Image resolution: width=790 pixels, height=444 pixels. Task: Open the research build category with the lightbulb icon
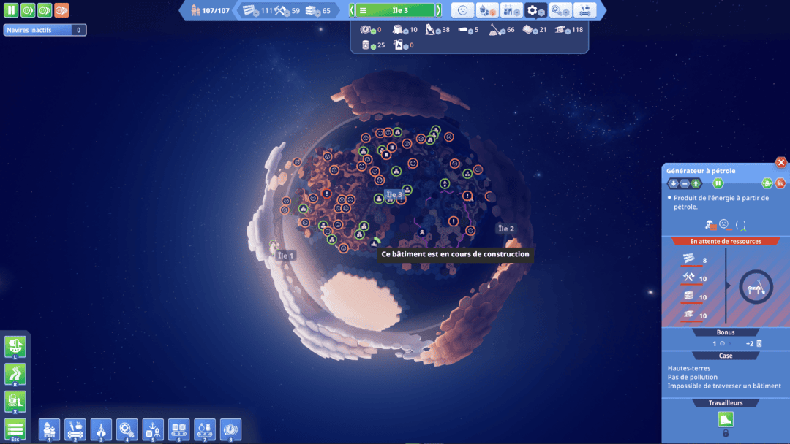(127, 430)
